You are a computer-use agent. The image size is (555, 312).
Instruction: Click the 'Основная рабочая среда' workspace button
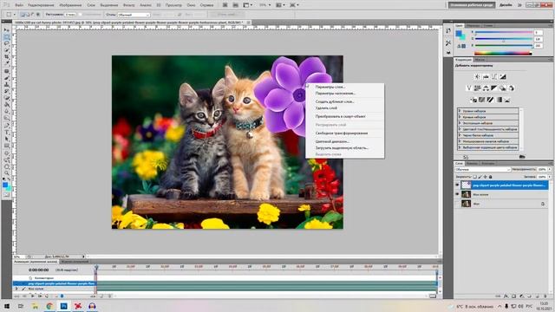tap(472, 5)
